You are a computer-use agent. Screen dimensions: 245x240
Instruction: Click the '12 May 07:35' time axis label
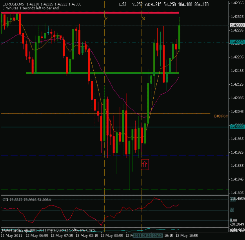point(62,235)
